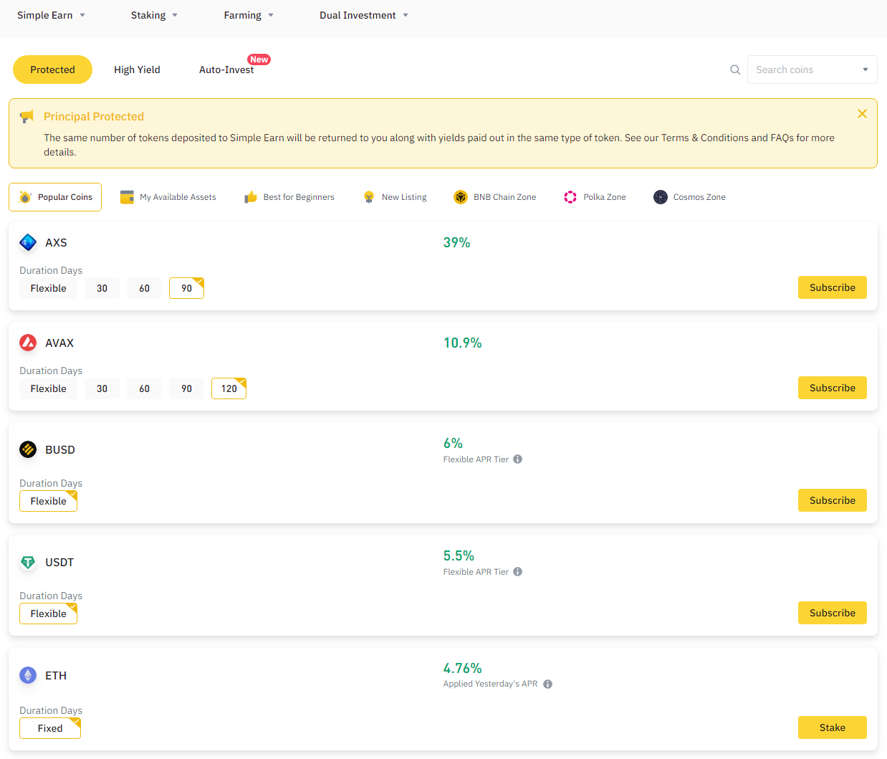Click the New badge on Auto-Invest
Viewport: 887px width, 759px height.
[259, 59]
